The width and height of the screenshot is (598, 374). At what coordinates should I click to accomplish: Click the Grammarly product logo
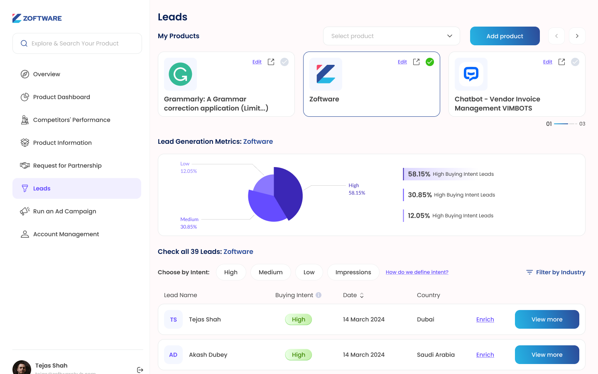[180, 74]
